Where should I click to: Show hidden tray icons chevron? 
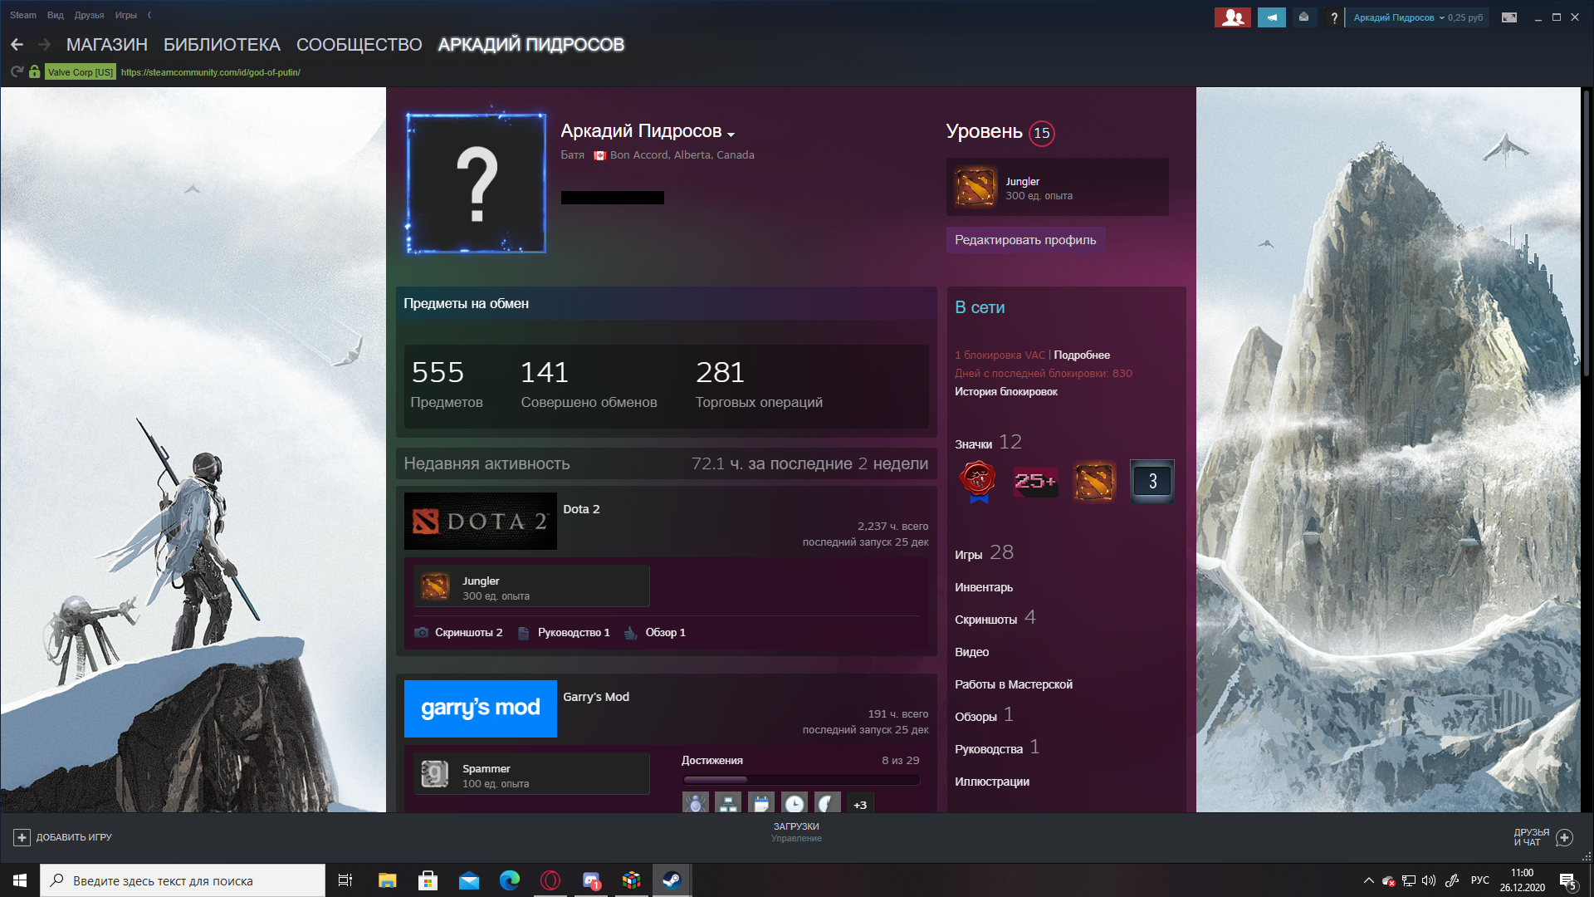pyautogui.click(x=1368, y=880)
